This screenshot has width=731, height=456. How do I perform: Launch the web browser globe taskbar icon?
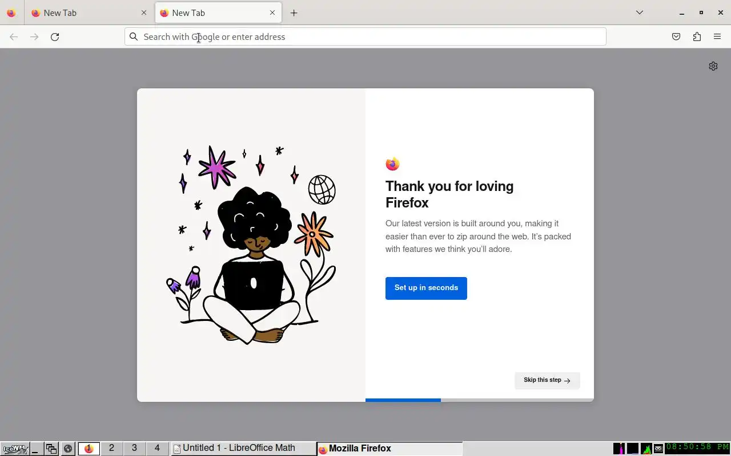pyautogui.click(x=68, y=449)
